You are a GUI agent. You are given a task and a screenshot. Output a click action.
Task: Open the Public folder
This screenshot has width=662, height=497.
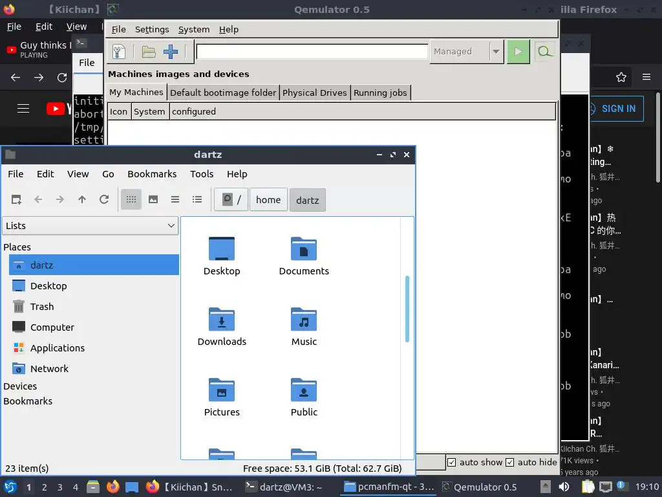[x=304, y=397]
